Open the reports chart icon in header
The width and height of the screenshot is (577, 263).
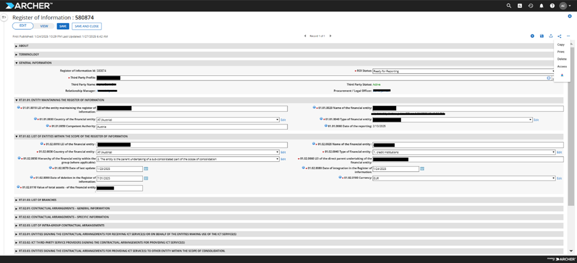coord(519,5)
